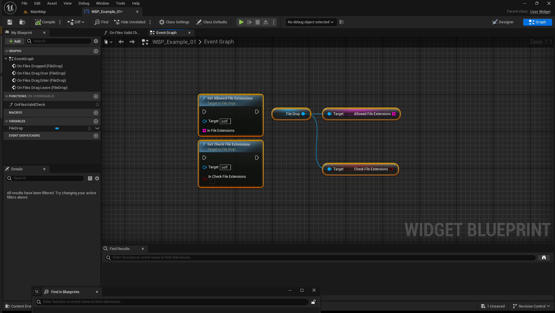The image size is (555, 313).
Task: Click the graph navigate back arrow
Action: [121, 42]
